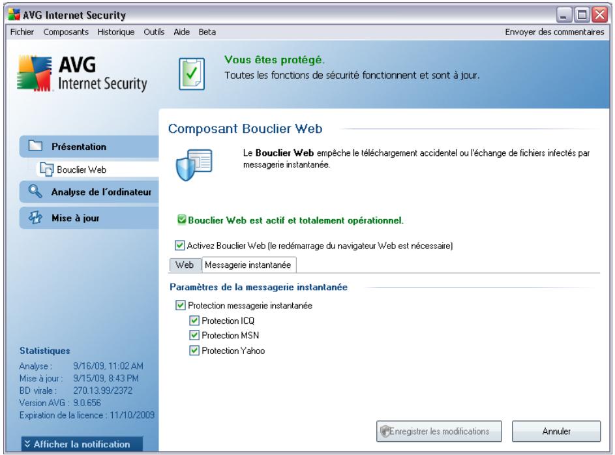Click the shield icon on Enregistrer button

pyautogui.click(x=385, y=431)
